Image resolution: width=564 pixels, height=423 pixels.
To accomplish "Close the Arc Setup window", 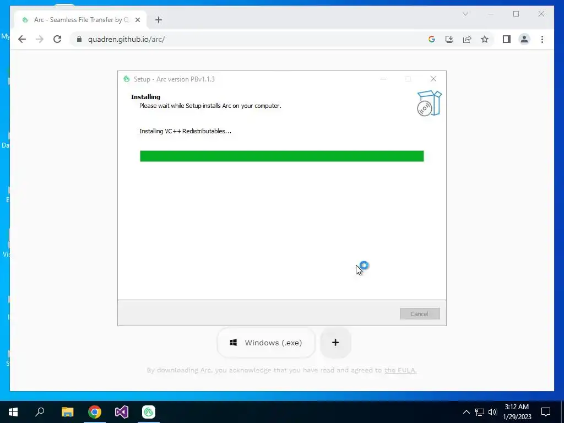I will [x=433, y=79].
